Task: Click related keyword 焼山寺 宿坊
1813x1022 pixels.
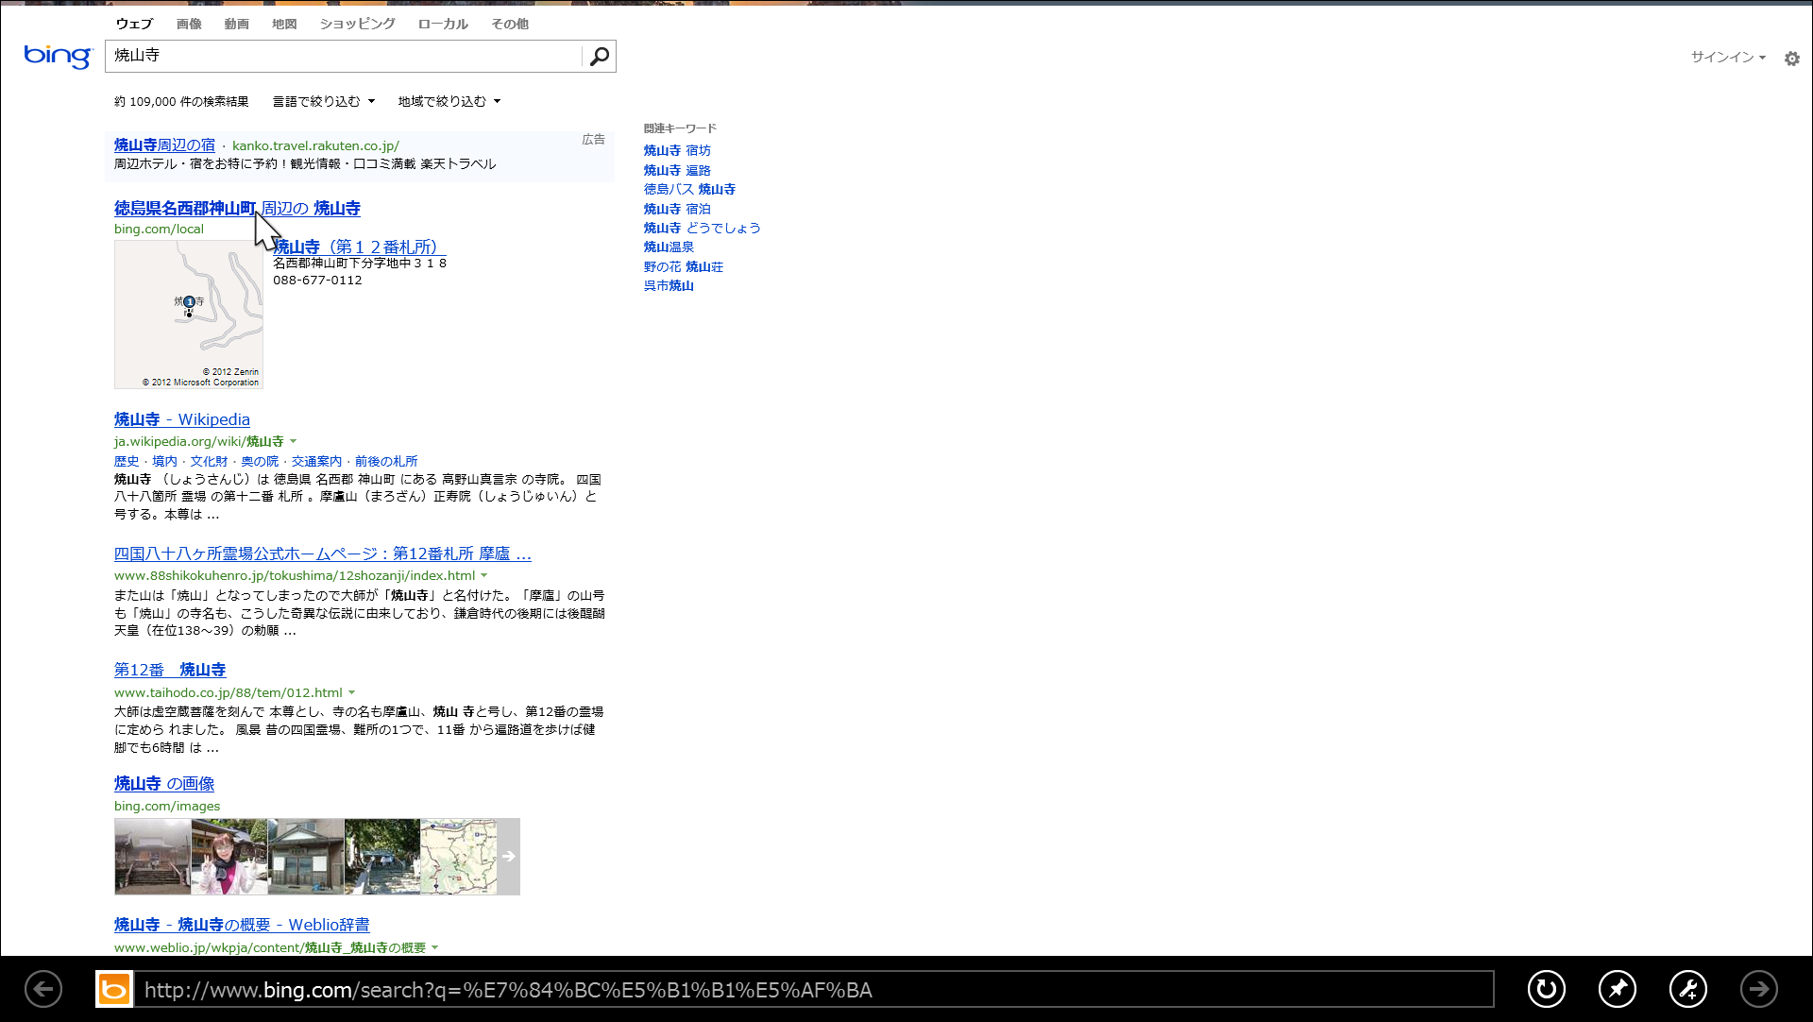Action: pos(677,151)
